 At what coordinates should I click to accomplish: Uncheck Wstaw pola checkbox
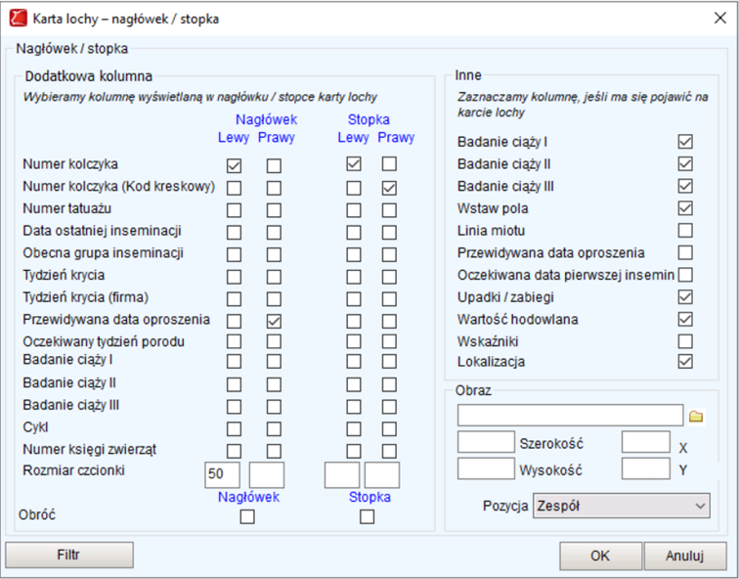pos(685,208)
